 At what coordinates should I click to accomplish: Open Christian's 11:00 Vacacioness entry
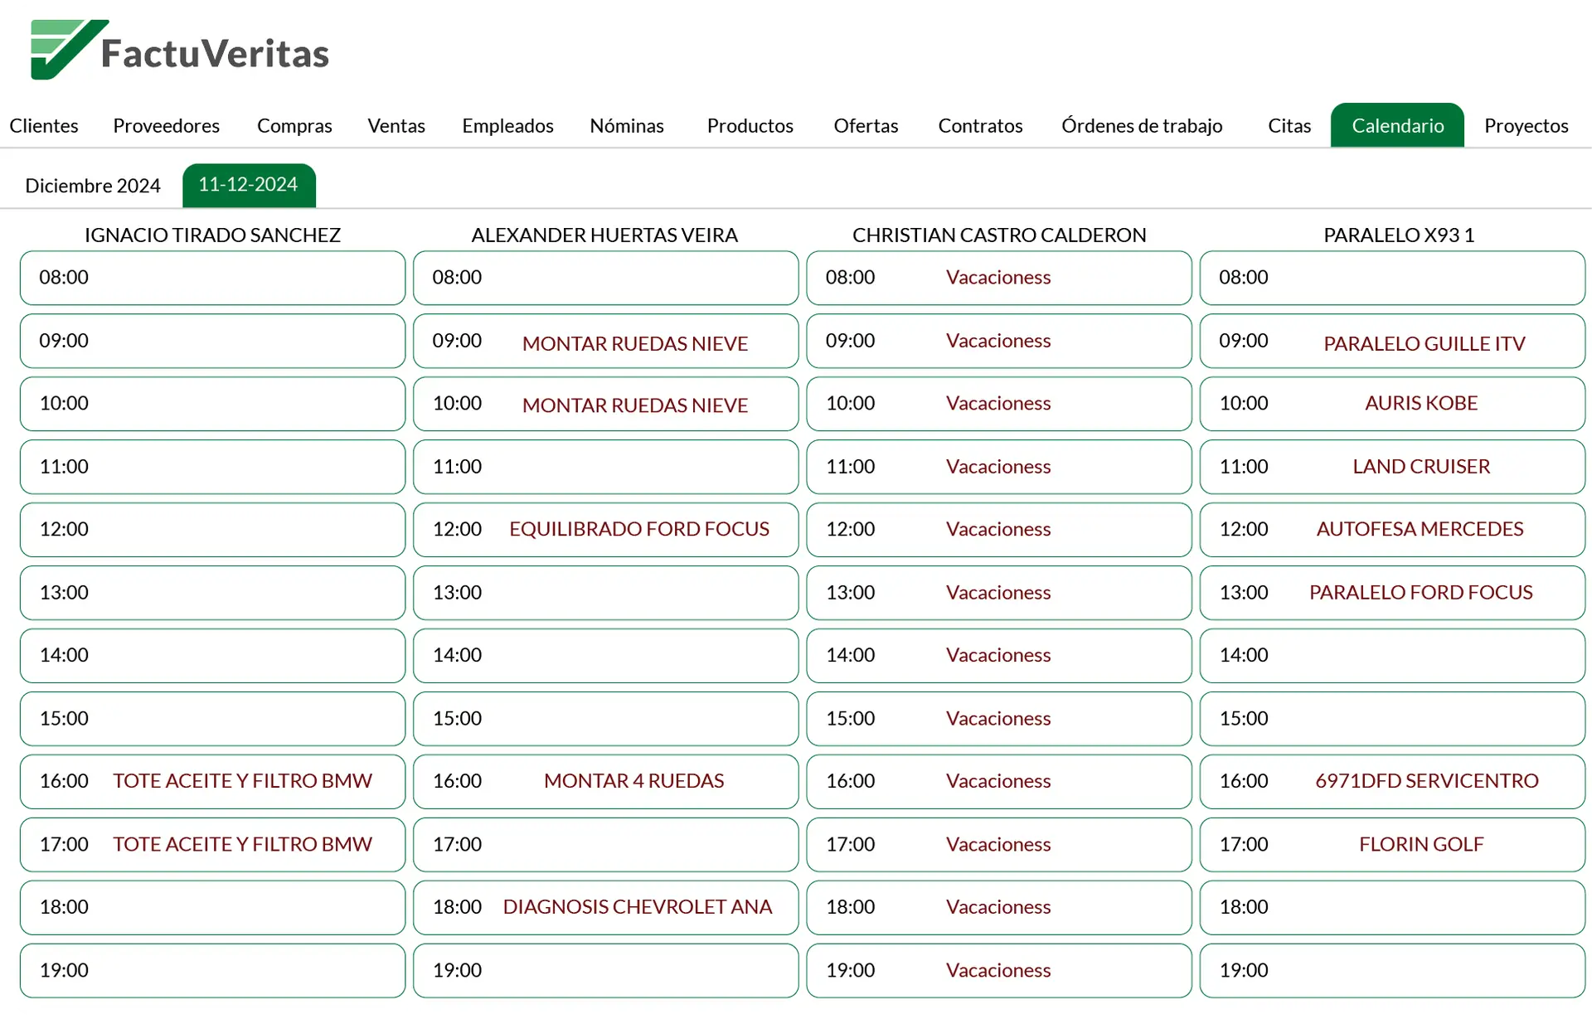coord(999,467)
